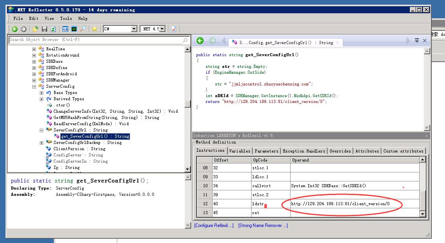Click the green Back arrow in main toolbar
The image size is (445, 243).
pyautogui.click(x=14, y=29)
